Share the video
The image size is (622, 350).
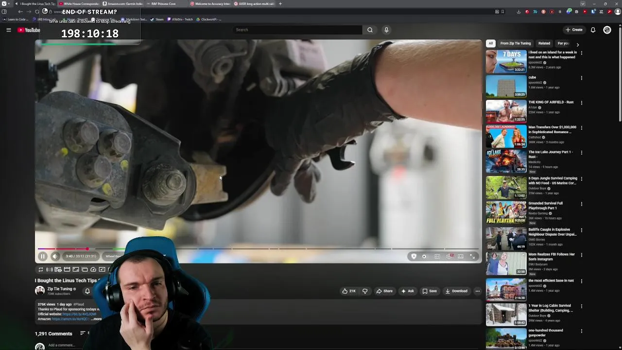tap(384, 291)
